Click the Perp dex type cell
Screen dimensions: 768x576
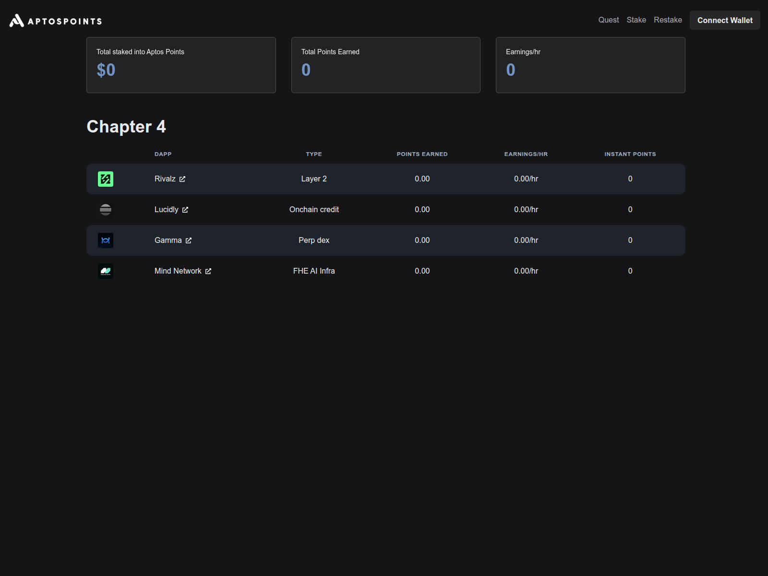coord(314,240)
